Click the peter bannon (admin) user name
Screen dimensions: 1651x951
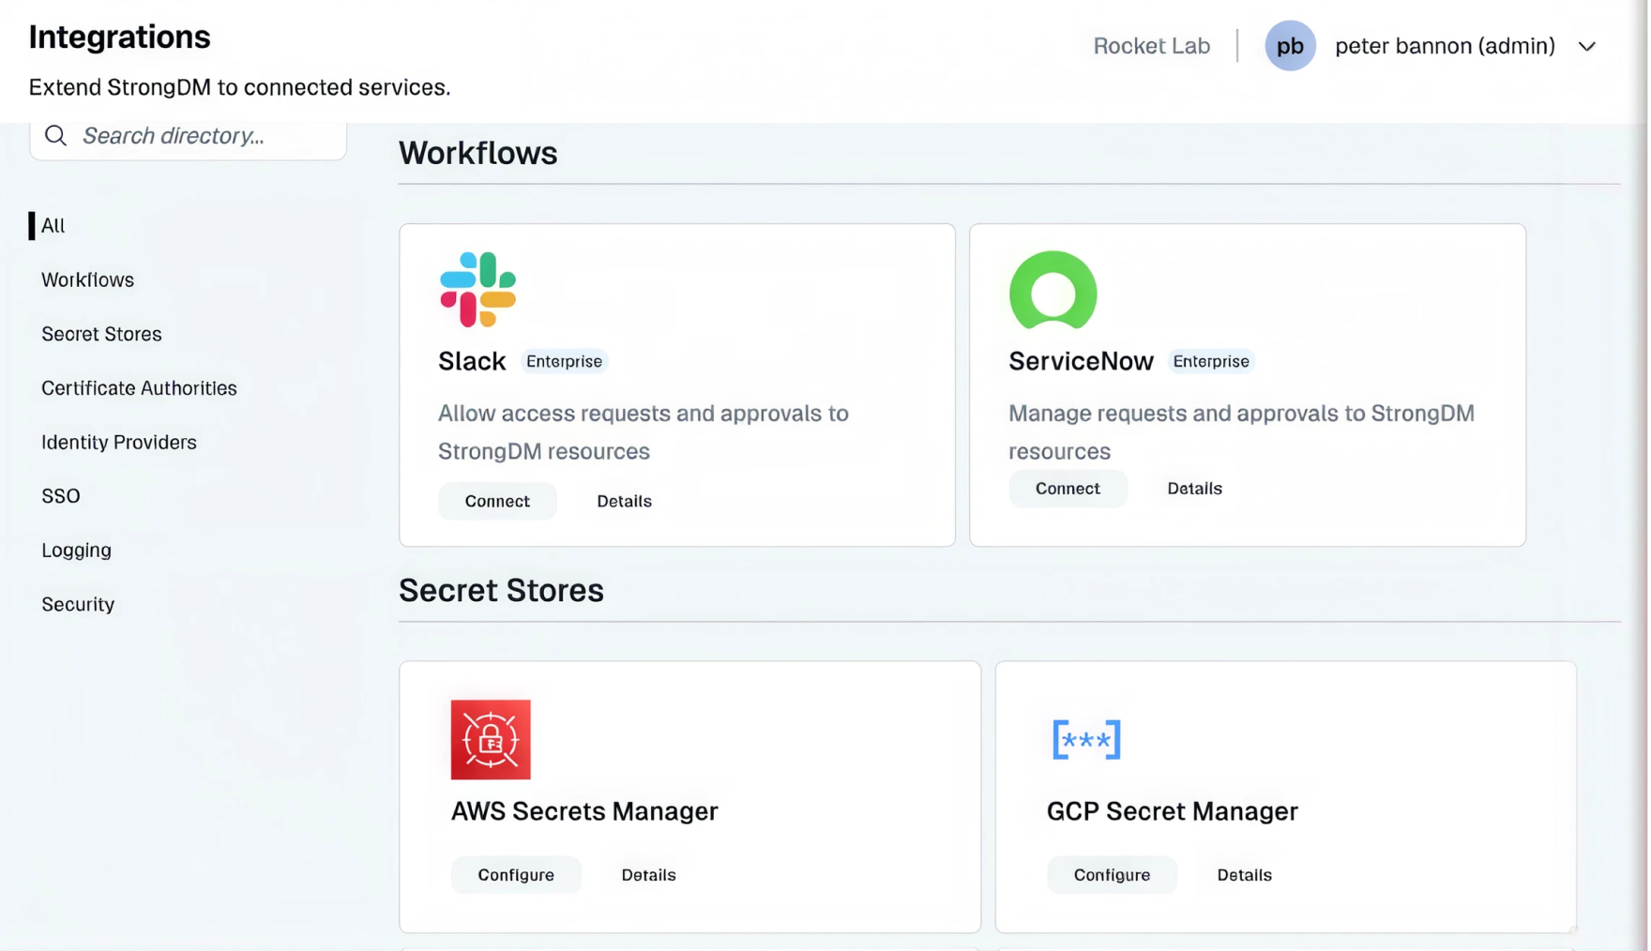(1445, 45)
